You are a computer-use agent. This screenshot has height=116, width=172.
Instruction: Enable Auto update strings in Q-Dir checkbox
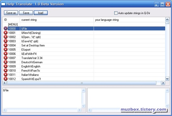coord(116,13)
